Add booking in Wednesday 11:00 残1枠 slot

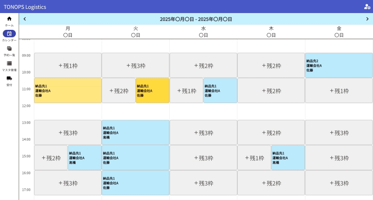coord(186,90)
